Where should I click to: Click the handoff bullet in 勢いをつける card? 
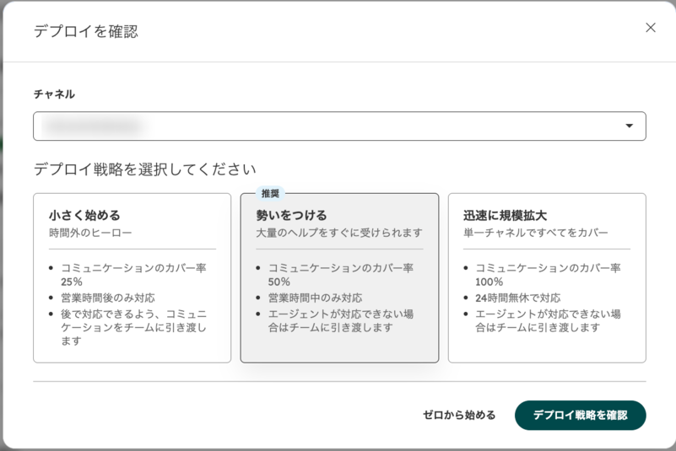[x=341, y=321]
